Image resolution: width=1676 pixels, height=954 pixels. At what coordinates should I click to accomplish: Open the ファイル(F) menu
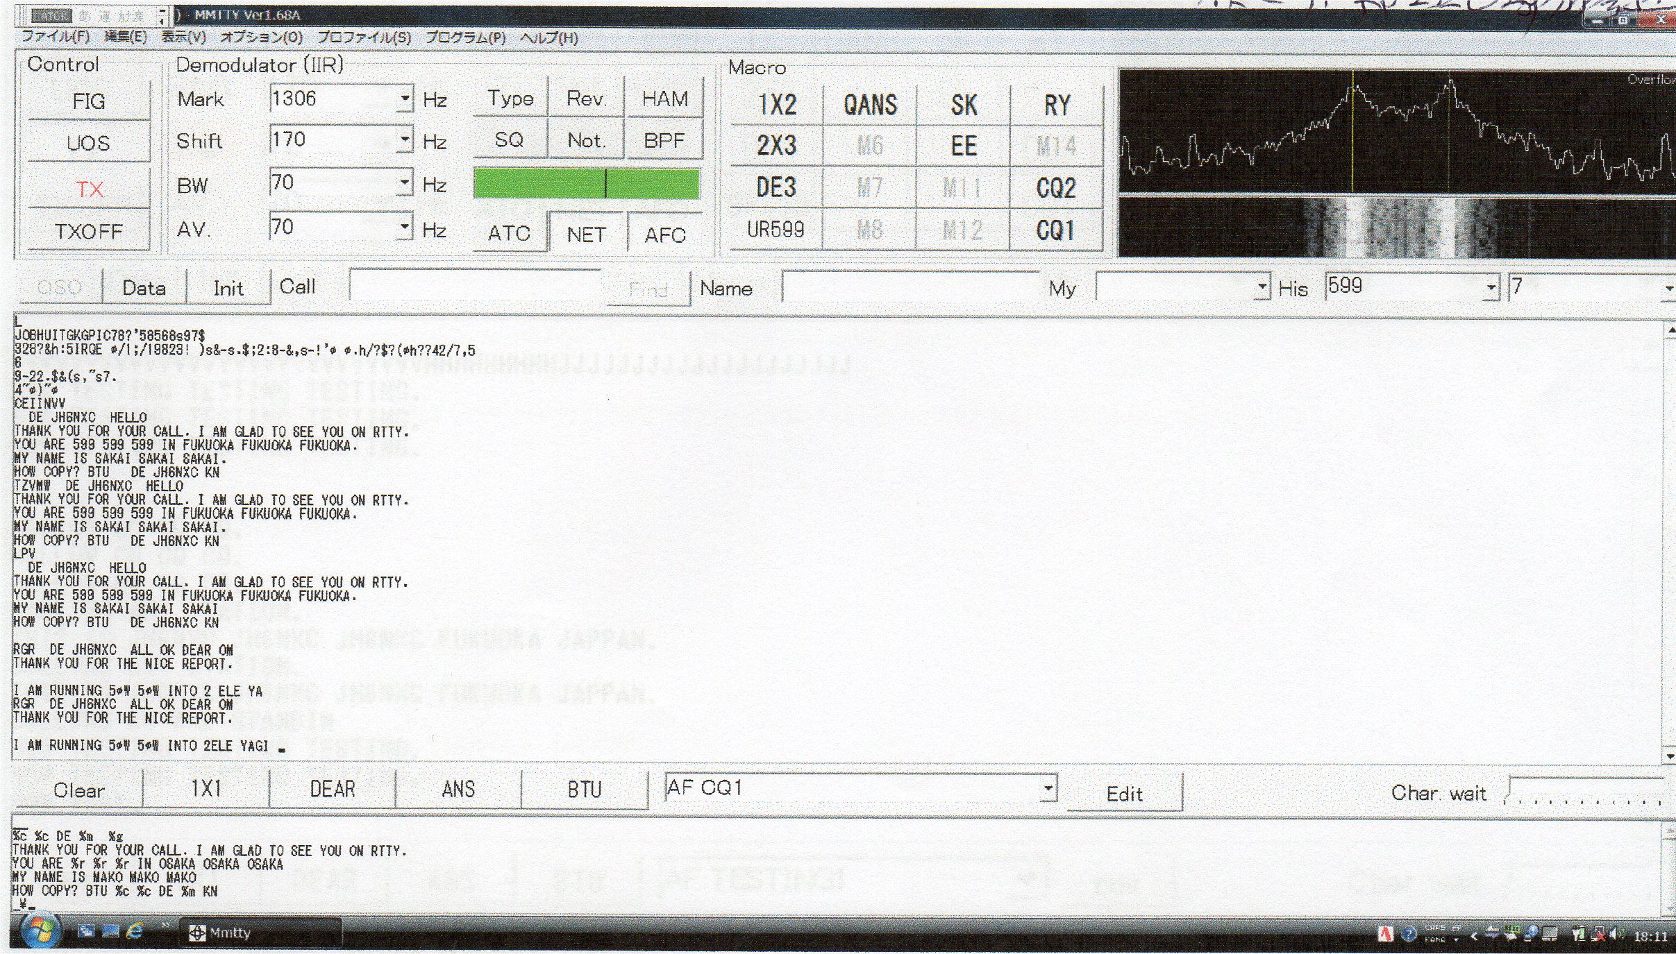pos(56,37)
